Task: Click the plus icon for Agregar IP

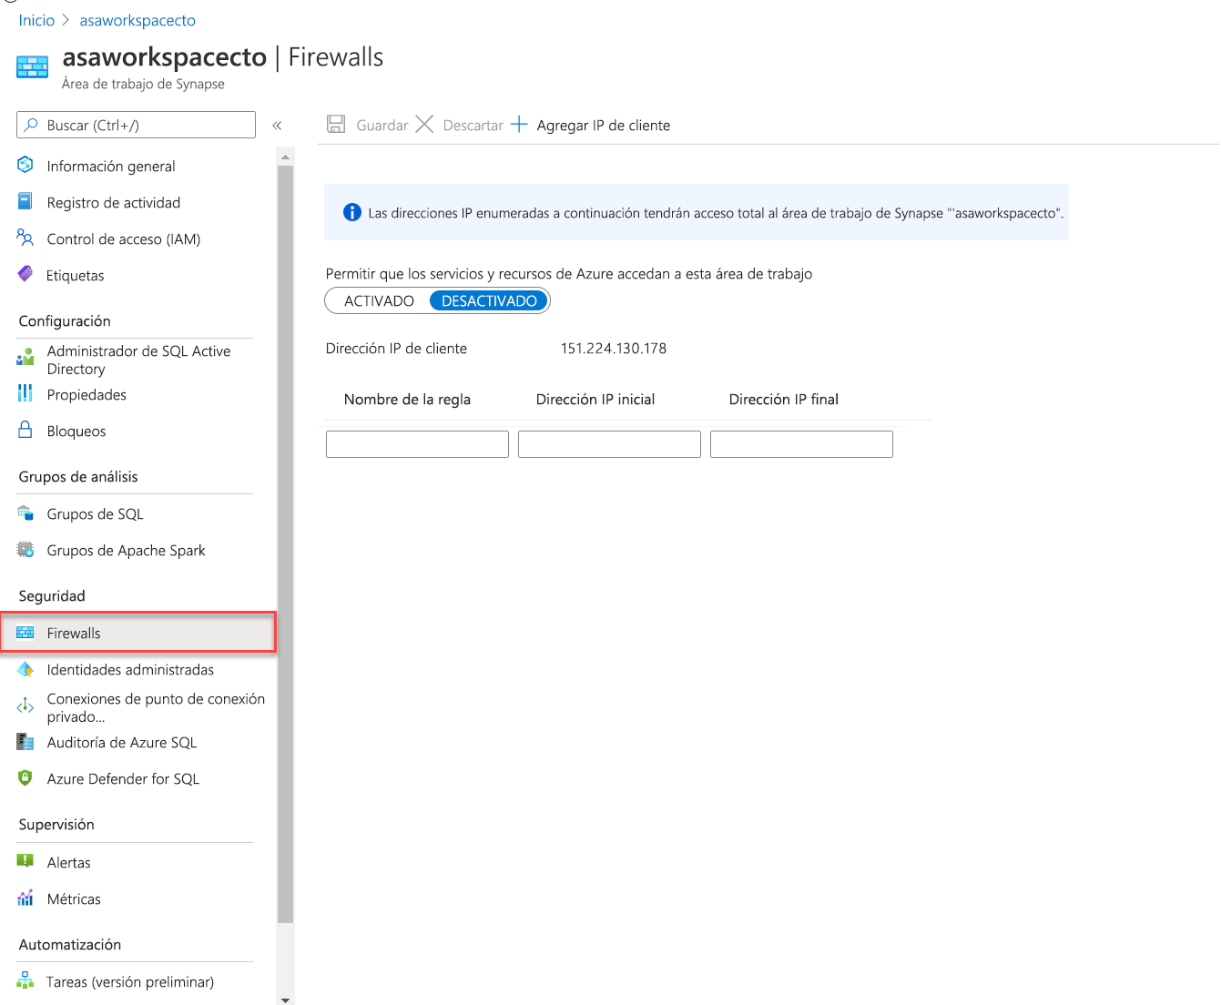Action: pos(519,125)
